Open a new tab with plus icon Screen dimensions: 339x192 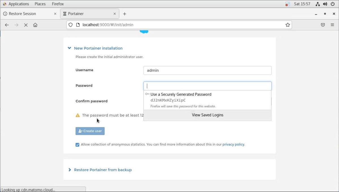click(125, 14)
